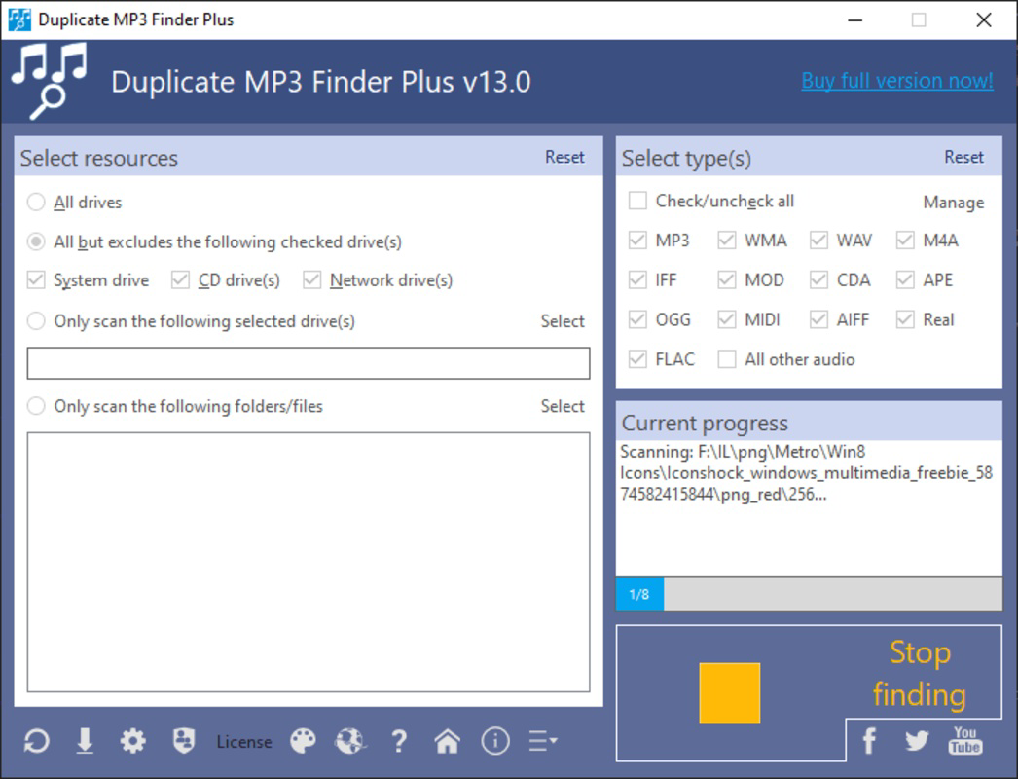Toggle the CD drive(s) checkbox
1018x779 pixels.
180,280
